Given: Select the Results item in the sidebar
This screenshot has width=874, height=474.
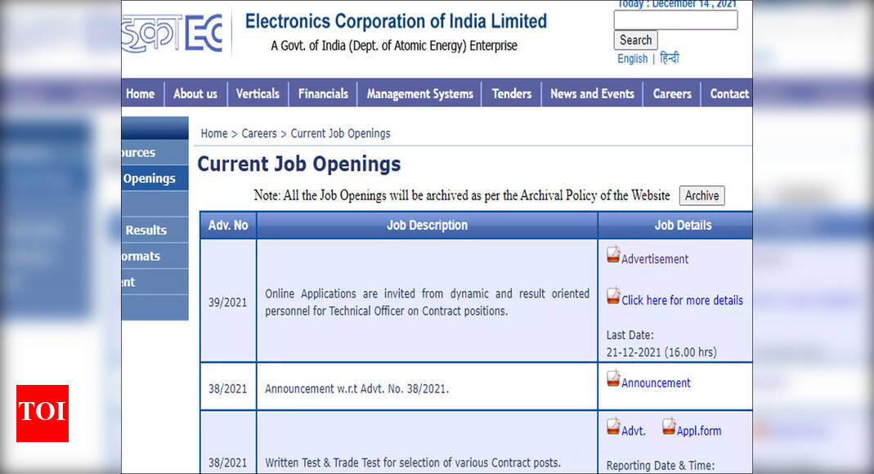Looking at the screenshot, I should click(155, 230).
